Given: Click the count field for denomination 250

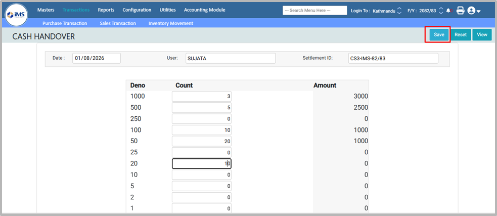Looking at the screenshot, I should coord(202,118).
